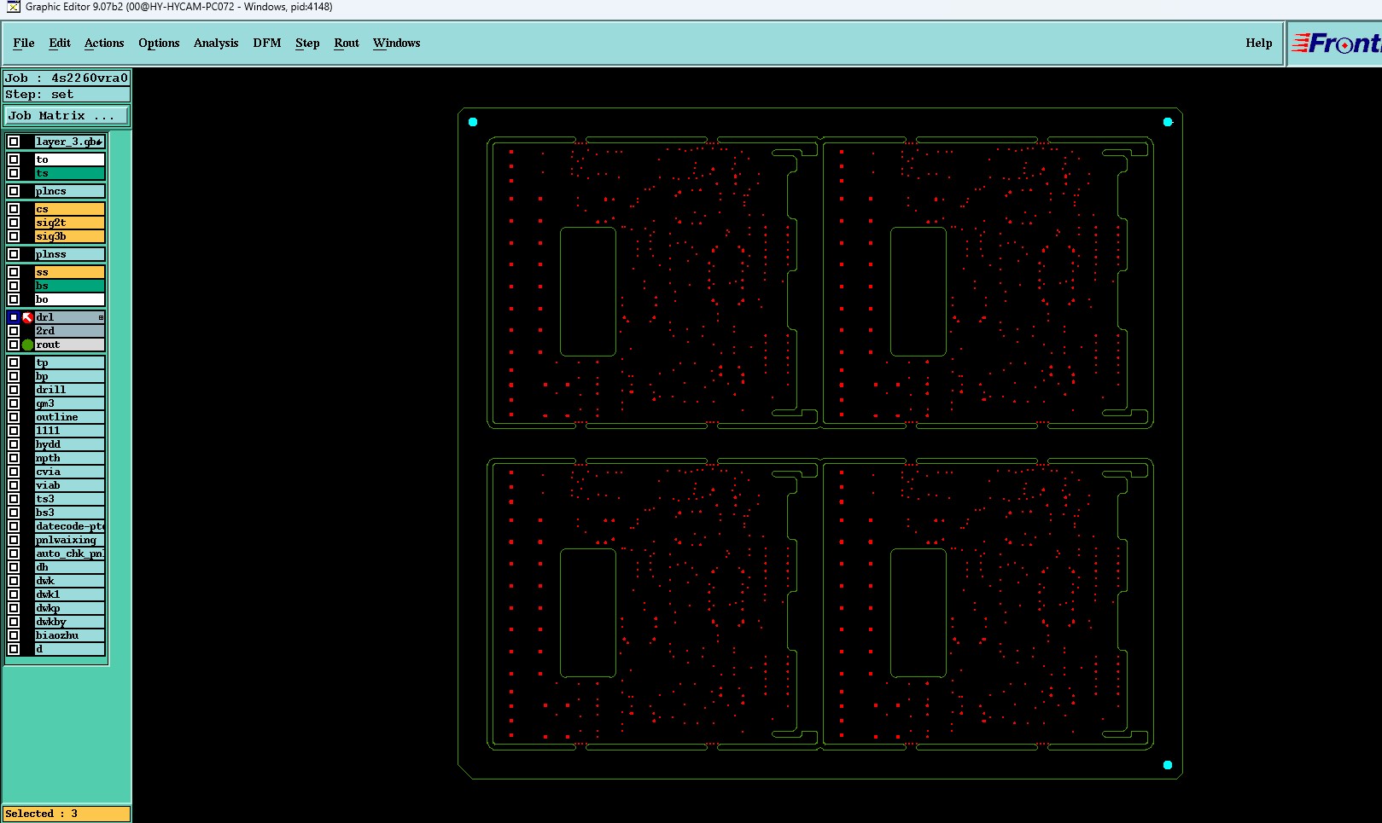Select the dwkby layer name

point(70,622)
